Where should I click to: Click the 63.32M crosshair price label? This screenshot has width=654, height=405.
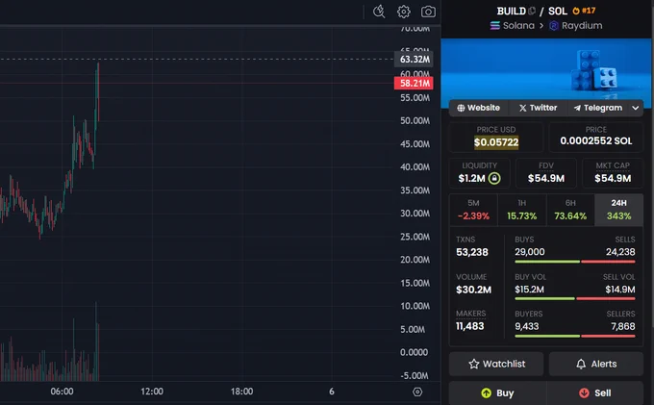(x=414, y=60)
